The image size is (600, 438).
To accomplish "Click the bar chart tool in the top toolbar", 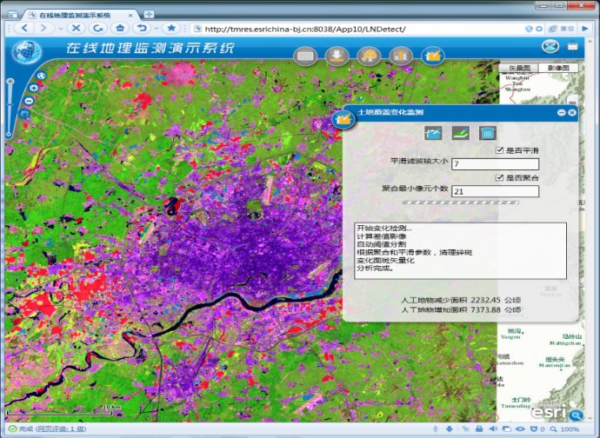I will [400, 56].
